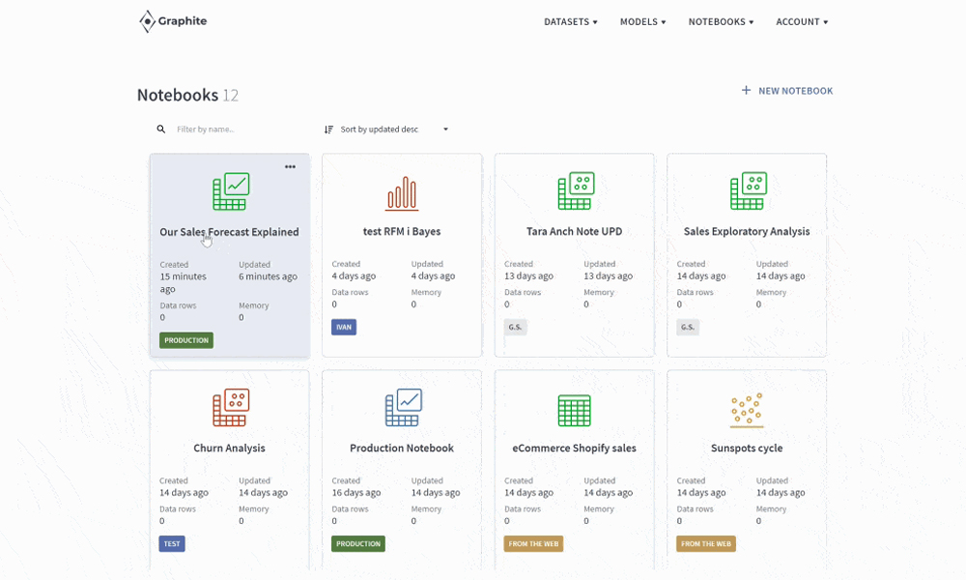Open the Account menu
Viewport: 966px width, 580px height.
802,21
